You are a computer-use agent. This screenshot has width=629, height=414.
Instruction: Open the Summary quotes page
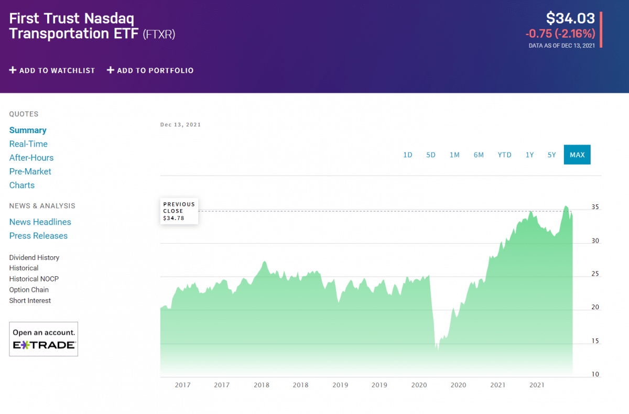[28, 130]
